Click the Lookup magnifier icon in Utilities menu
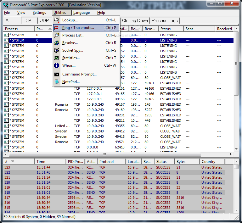 pos(57,20)
